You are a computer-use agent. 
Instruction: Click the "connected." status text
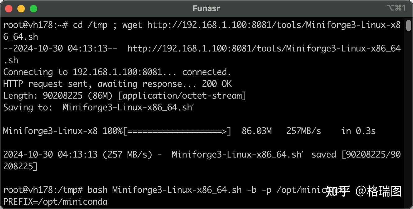click(x=207, y=72)
